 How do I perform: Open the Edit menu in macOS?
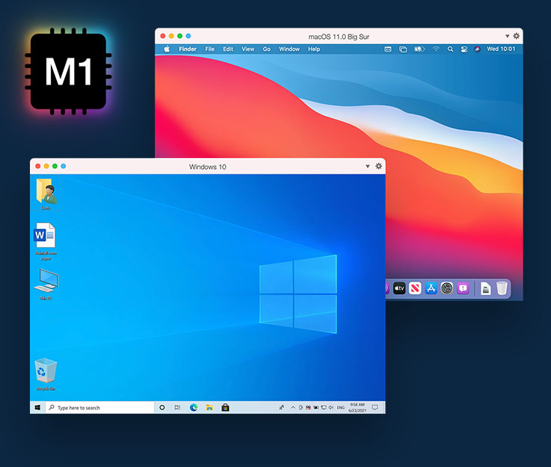(x=228, y=49)
